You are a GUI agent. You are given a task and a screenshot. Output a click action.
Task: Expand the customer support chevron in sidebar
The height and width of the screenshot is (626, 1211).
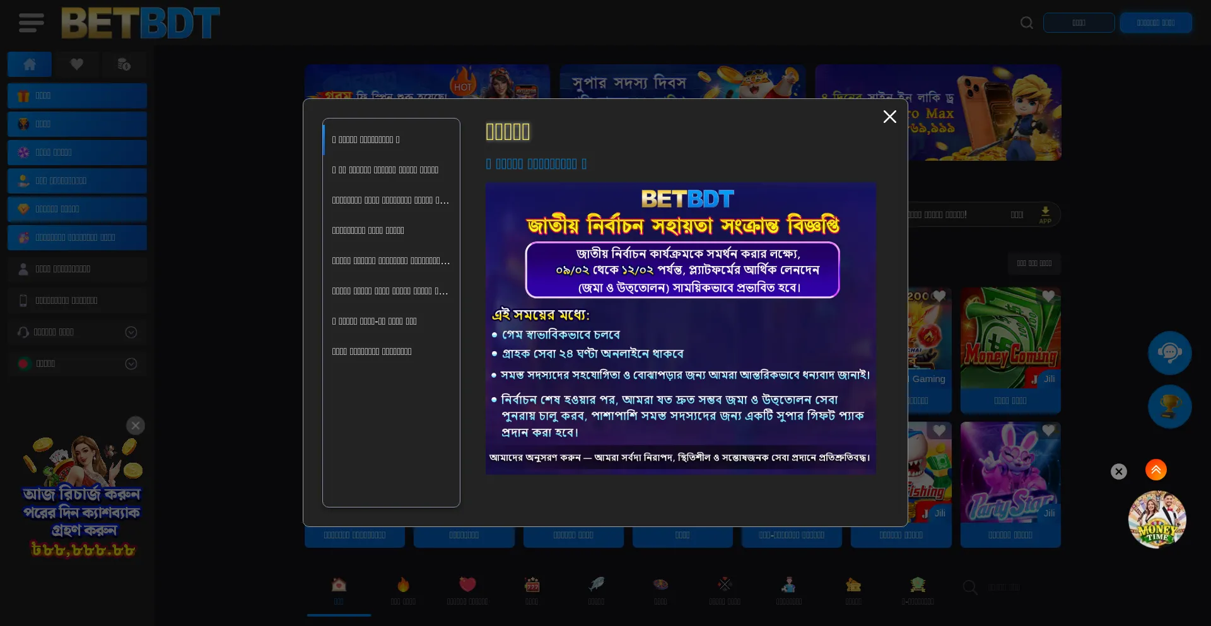(131, 332)
